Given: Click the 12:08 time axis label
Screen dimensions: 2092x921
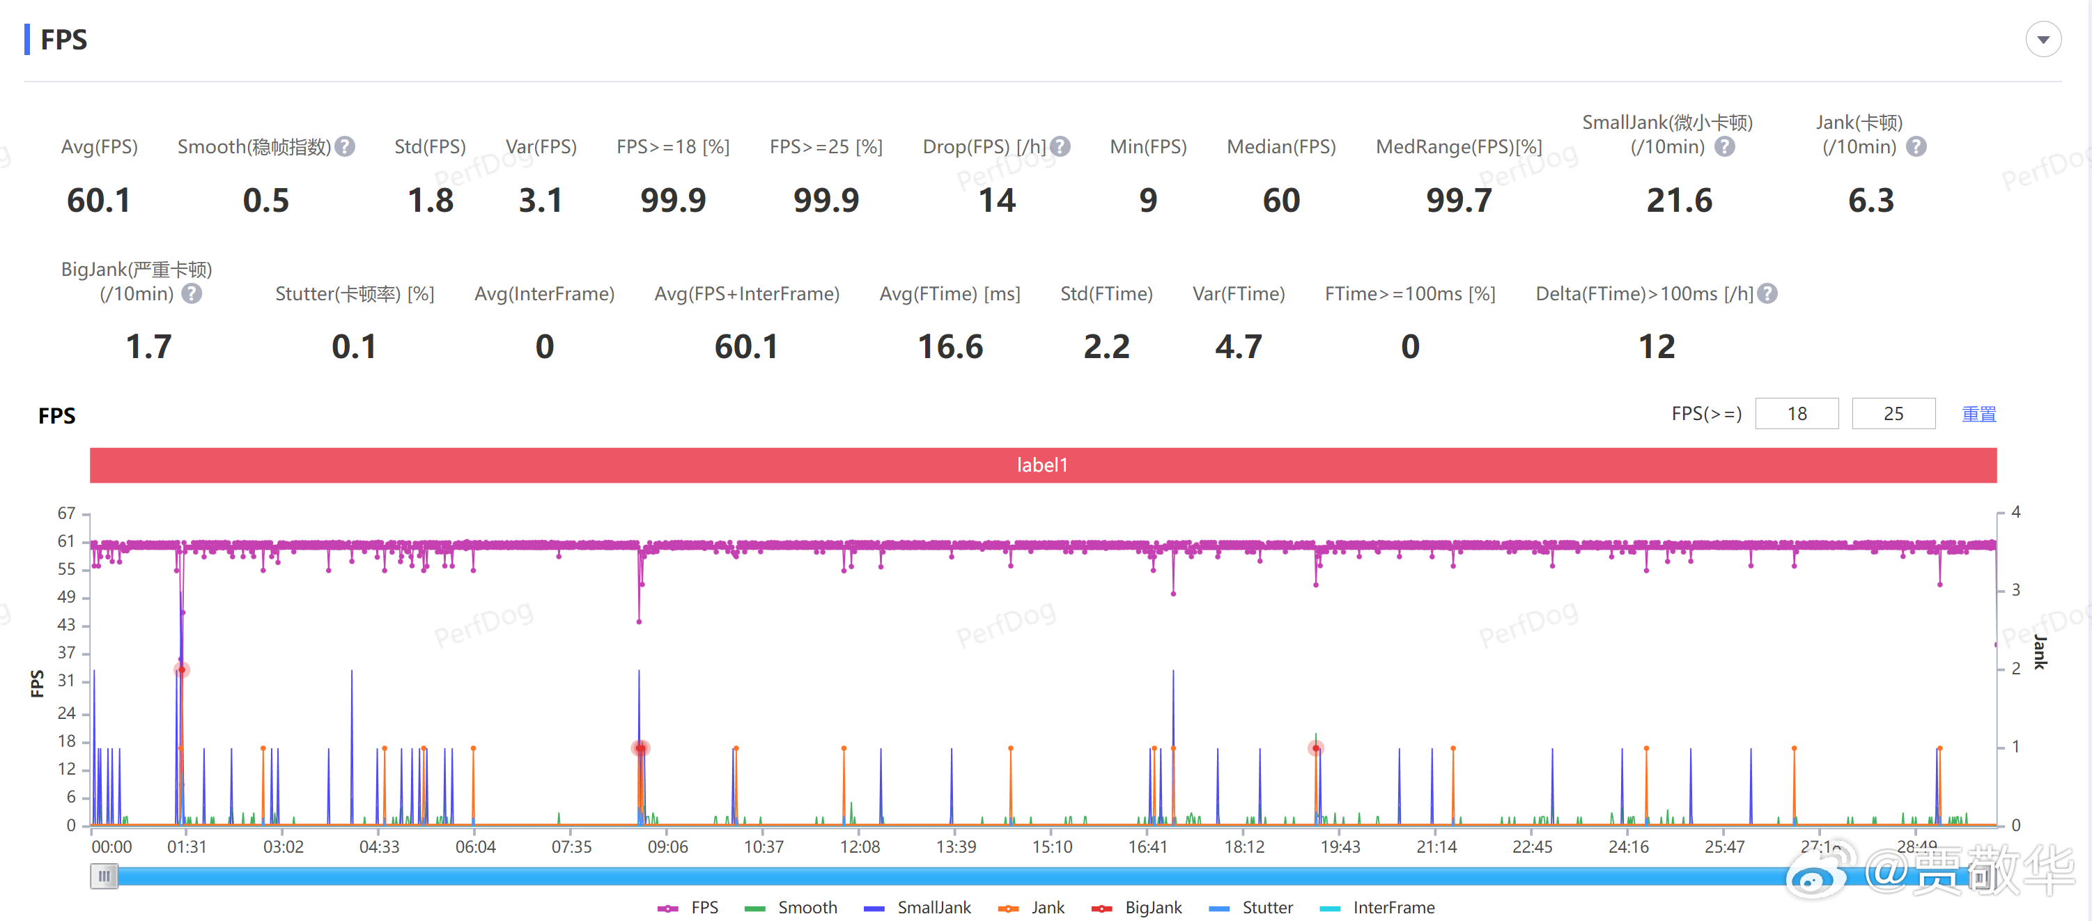Looking at the screenshot, I should 859,846.
